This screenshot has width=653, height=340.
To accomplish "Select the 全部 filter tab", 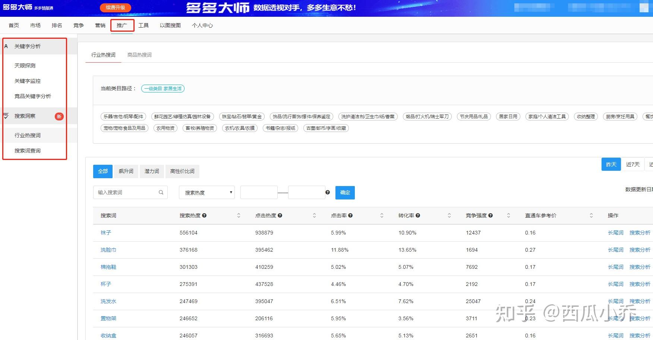I will coord(103,171).
